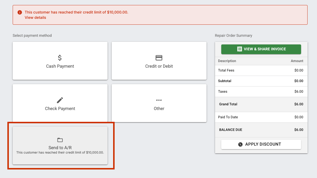317x178 pixels.
Task: Click 'Select payment method' heading
Action: point(32,36)
